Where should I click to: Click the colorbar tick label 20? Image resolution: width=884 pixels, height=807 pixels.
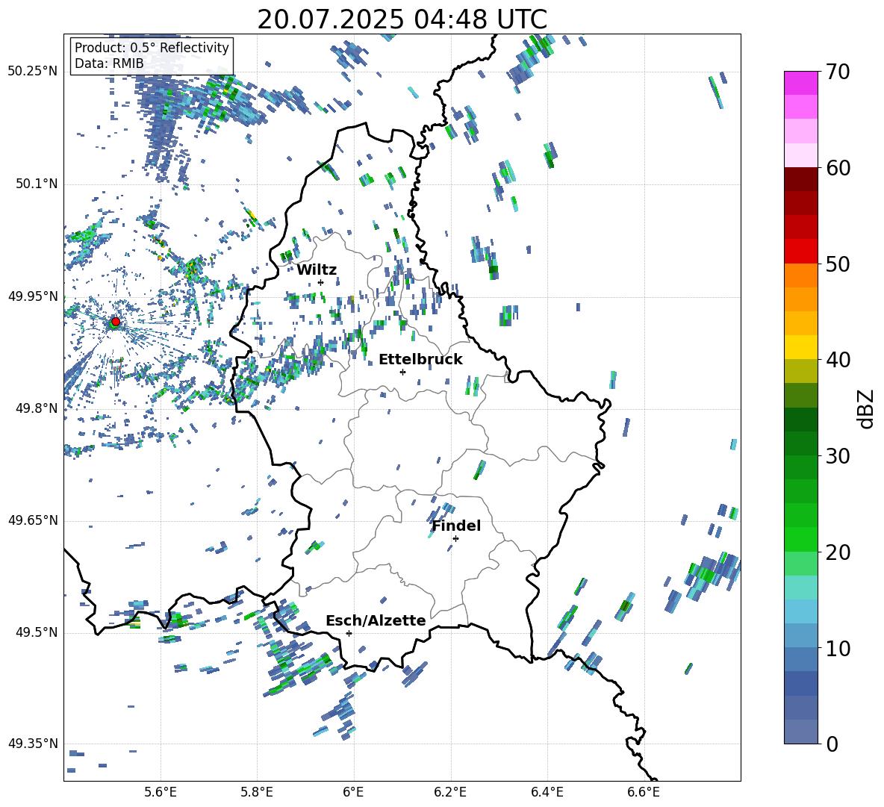(838, 552)
